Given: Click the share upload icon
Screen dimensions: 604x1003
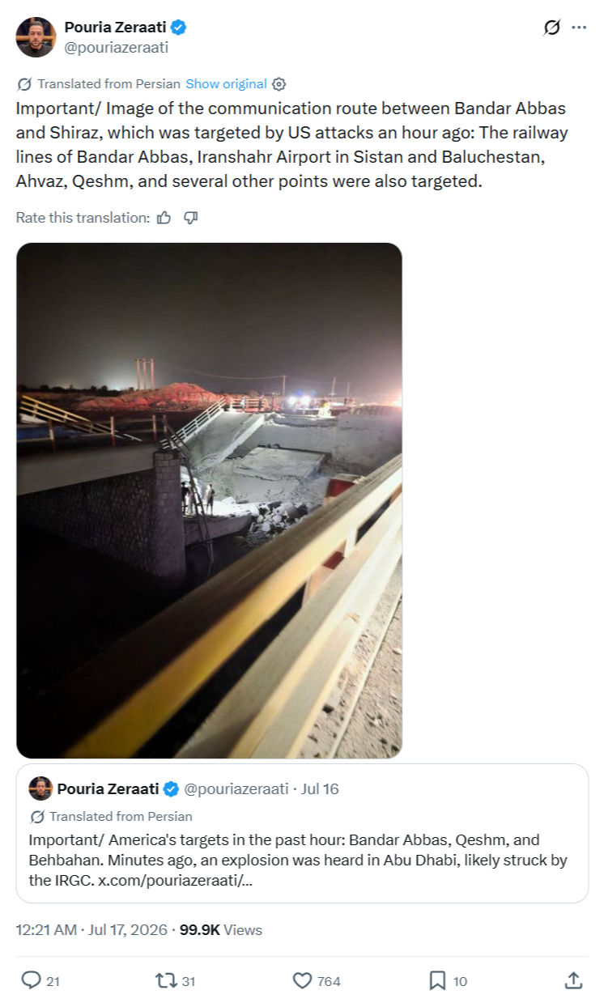Looking at the screenshot, I should 573,980.
